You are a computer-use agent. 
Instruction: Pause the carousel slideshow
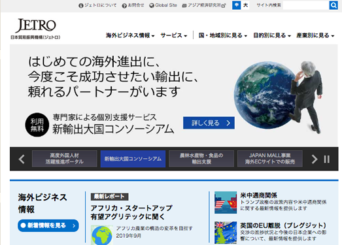pos(327,159)
